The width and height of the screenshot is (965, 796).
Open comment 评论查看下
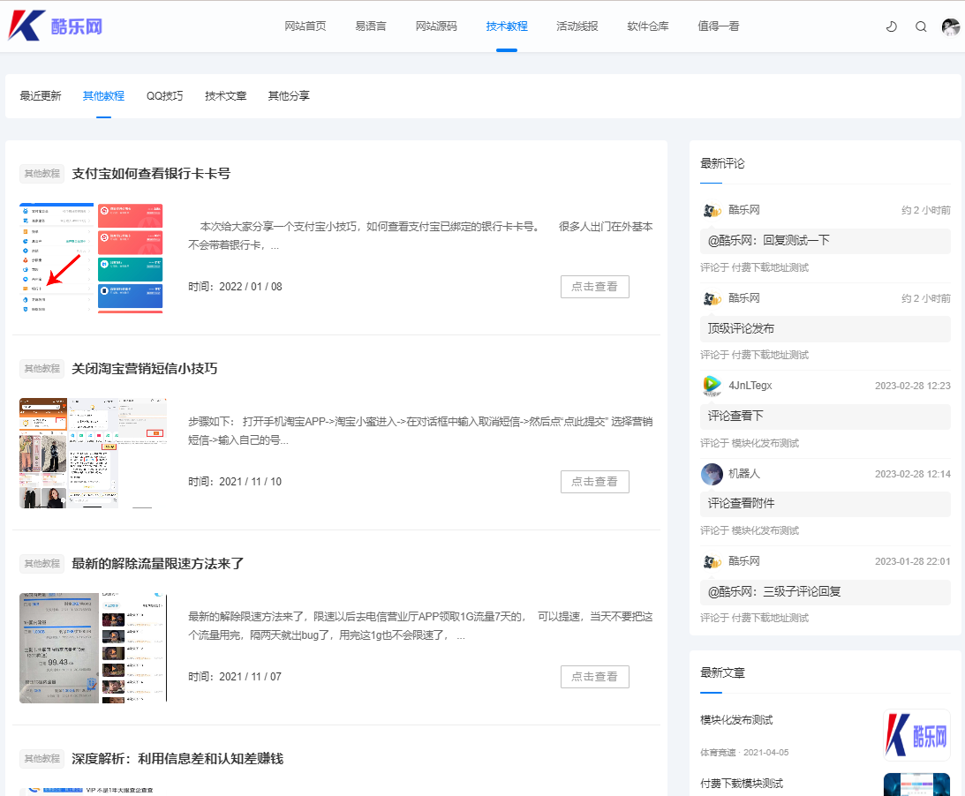tap(826, 417)
